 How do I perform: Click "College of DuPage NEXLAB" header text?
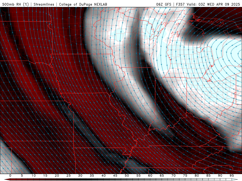click(83, 4)
